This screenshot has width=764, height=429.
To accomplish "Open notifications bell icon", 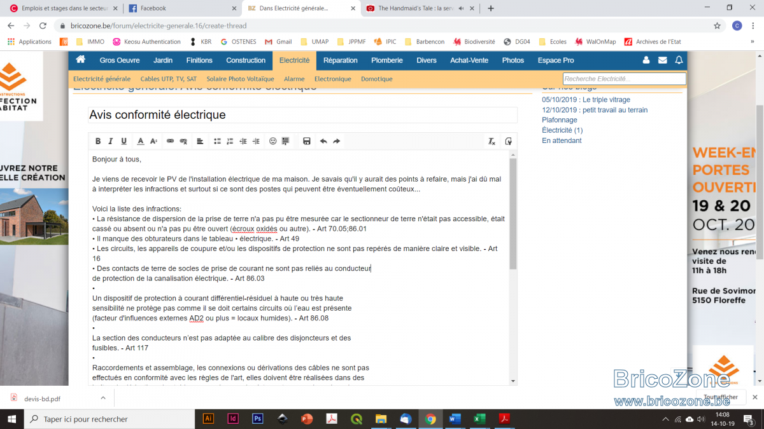I will pos(679,60).
